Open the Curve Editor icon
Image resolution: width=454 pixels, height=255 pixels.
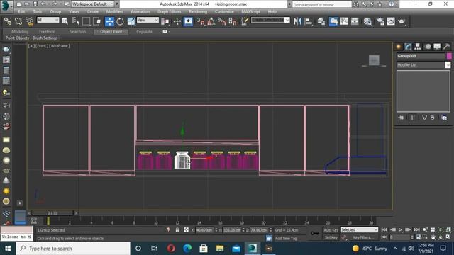pyautogui.click(x=344, y=21)
